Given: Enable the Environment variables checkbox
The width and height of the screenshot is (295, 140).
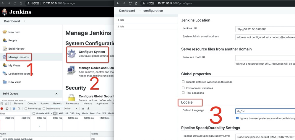Looking at the screenshot, I should pos(183,88).
